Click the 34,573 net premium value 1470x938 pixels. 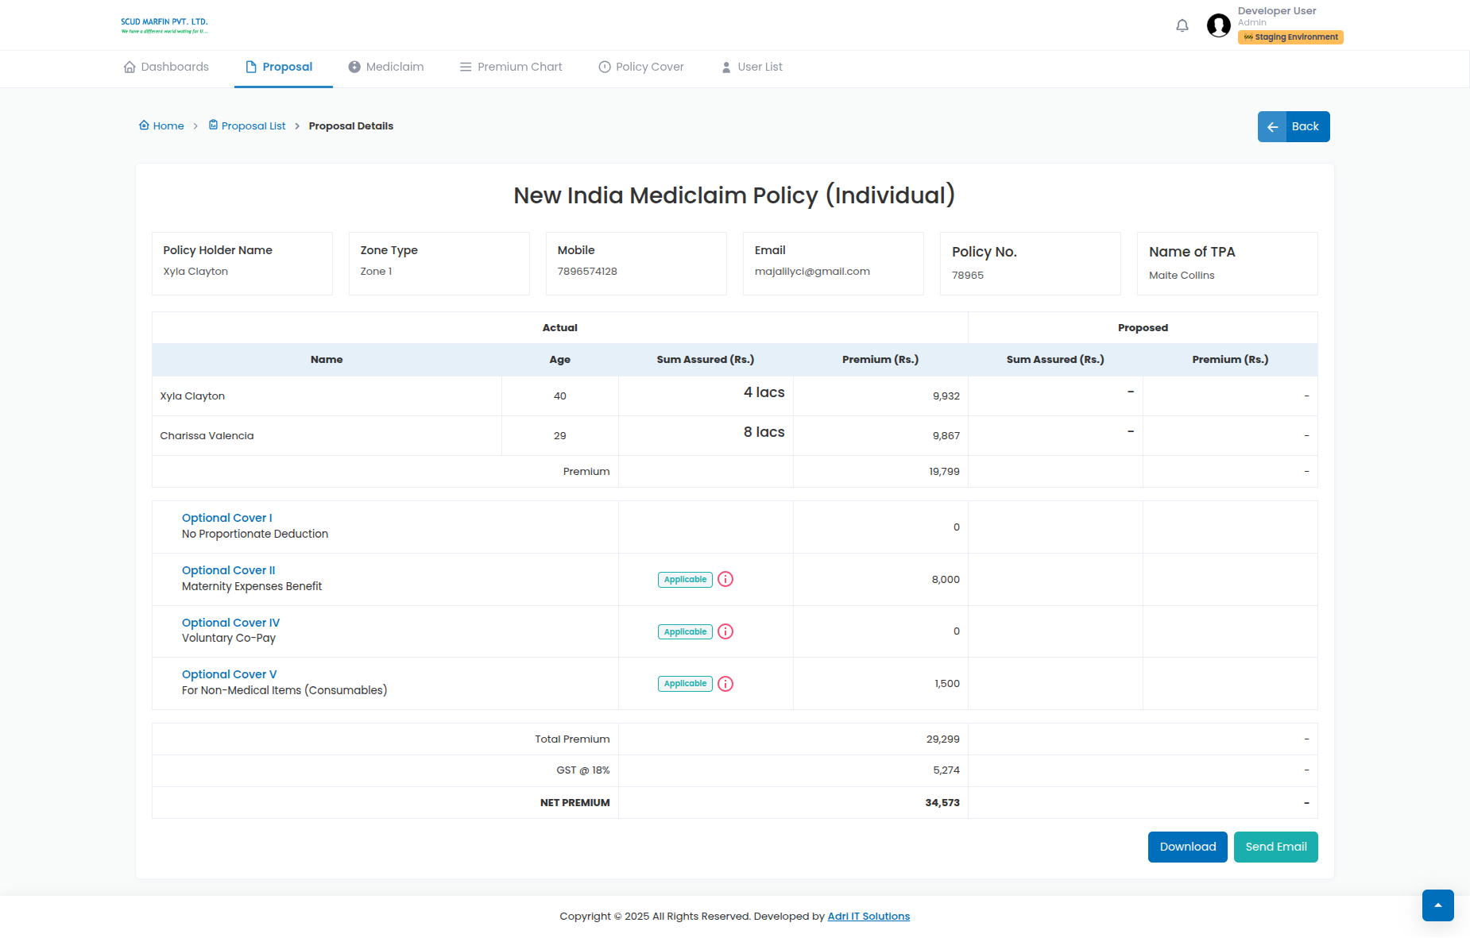[x=942, y=802]
